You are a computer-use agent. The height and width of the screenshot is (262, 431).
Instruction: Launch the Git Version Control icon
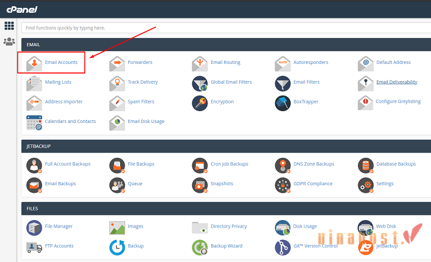point(283,246)
